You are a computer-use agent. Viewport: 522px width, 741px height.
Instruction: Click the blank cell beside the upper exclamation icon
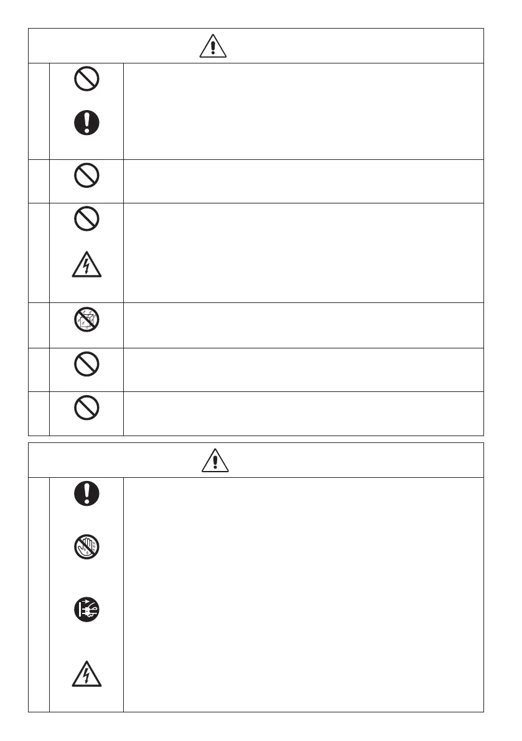tap(303, 111)
